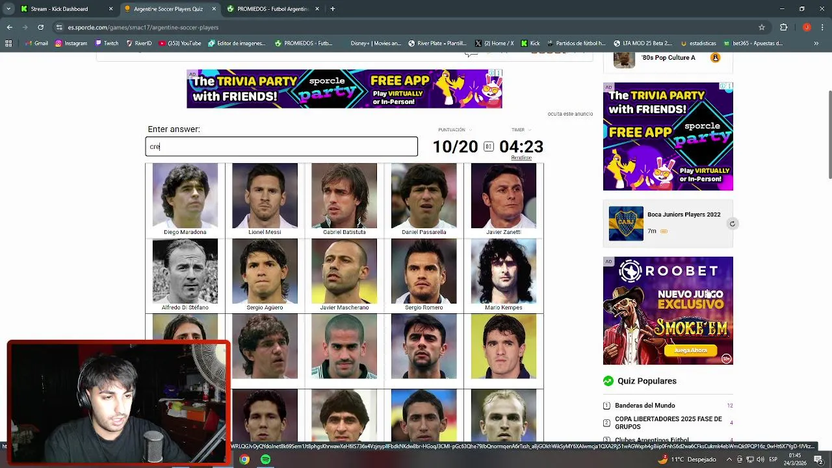Screen dimensions: 832x468
Task: Click the Sergio Aguero photo
Action: pyautogui.click(x=265, y=271)
